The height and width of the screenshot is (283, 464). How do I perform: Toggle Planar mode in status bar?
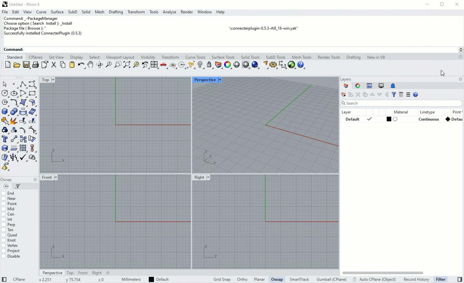click(x=259, y=279)
